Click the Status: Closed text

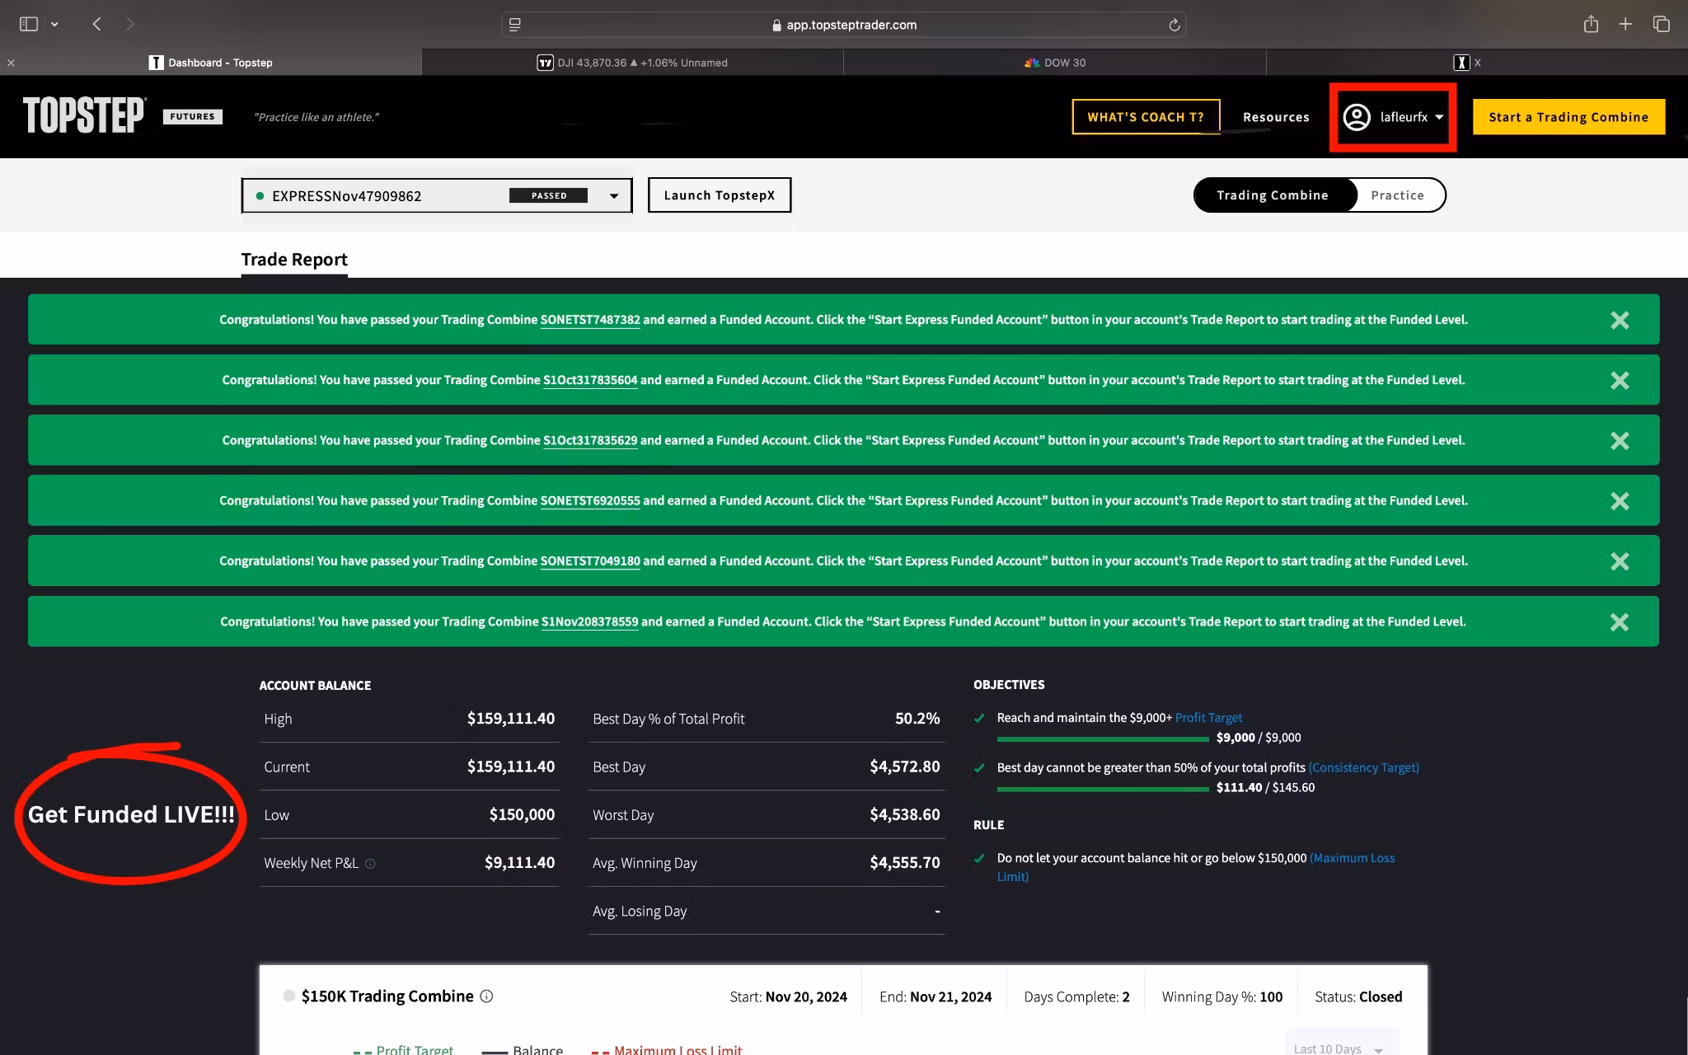tap(1358, 996)
